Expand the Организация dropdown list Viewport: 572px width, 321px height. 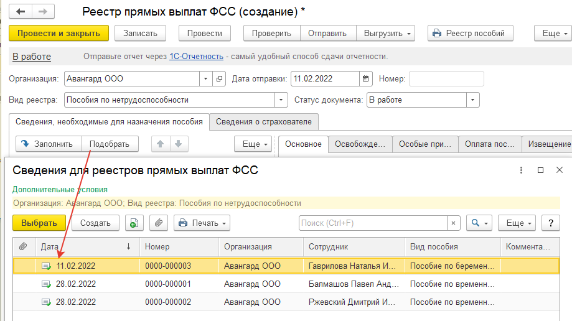(205, 79)
